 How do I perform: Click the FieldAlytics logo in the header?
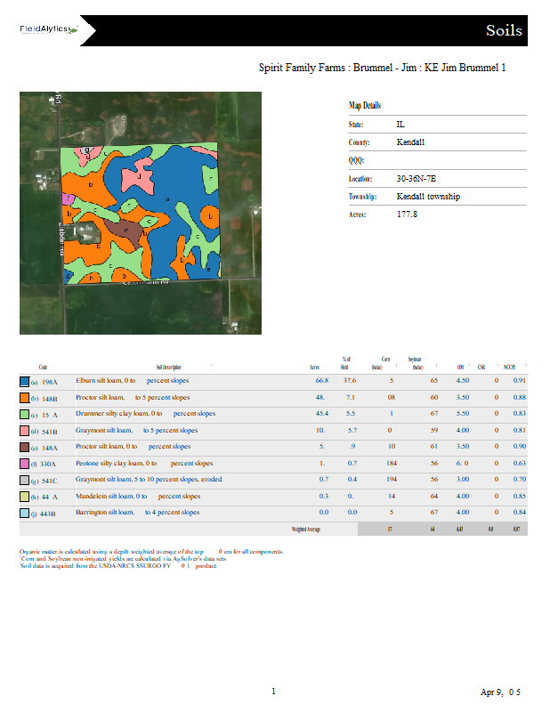click(x=49, y=29)
